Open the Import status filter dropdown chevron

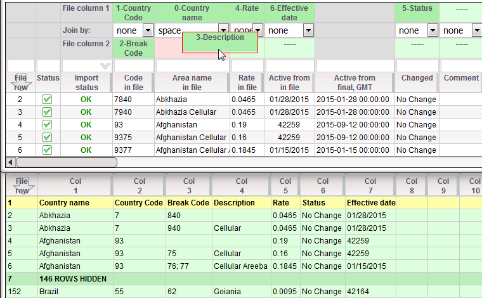pos(105,66)
